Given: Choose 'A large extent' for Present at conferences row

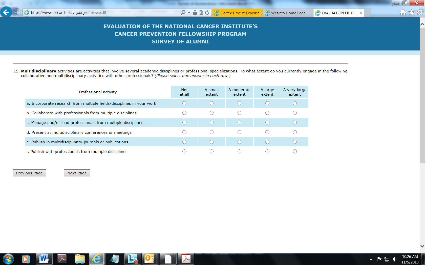Looking at the screenshot, I should click(267, 132).
